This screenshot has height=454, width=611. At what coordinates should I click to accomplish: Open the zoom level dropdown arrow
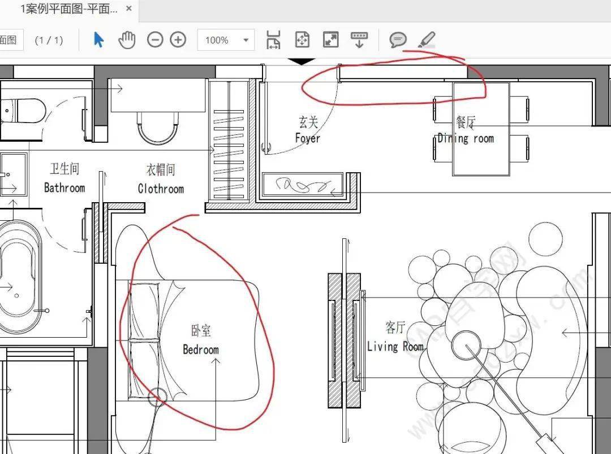tap(246, 40)
